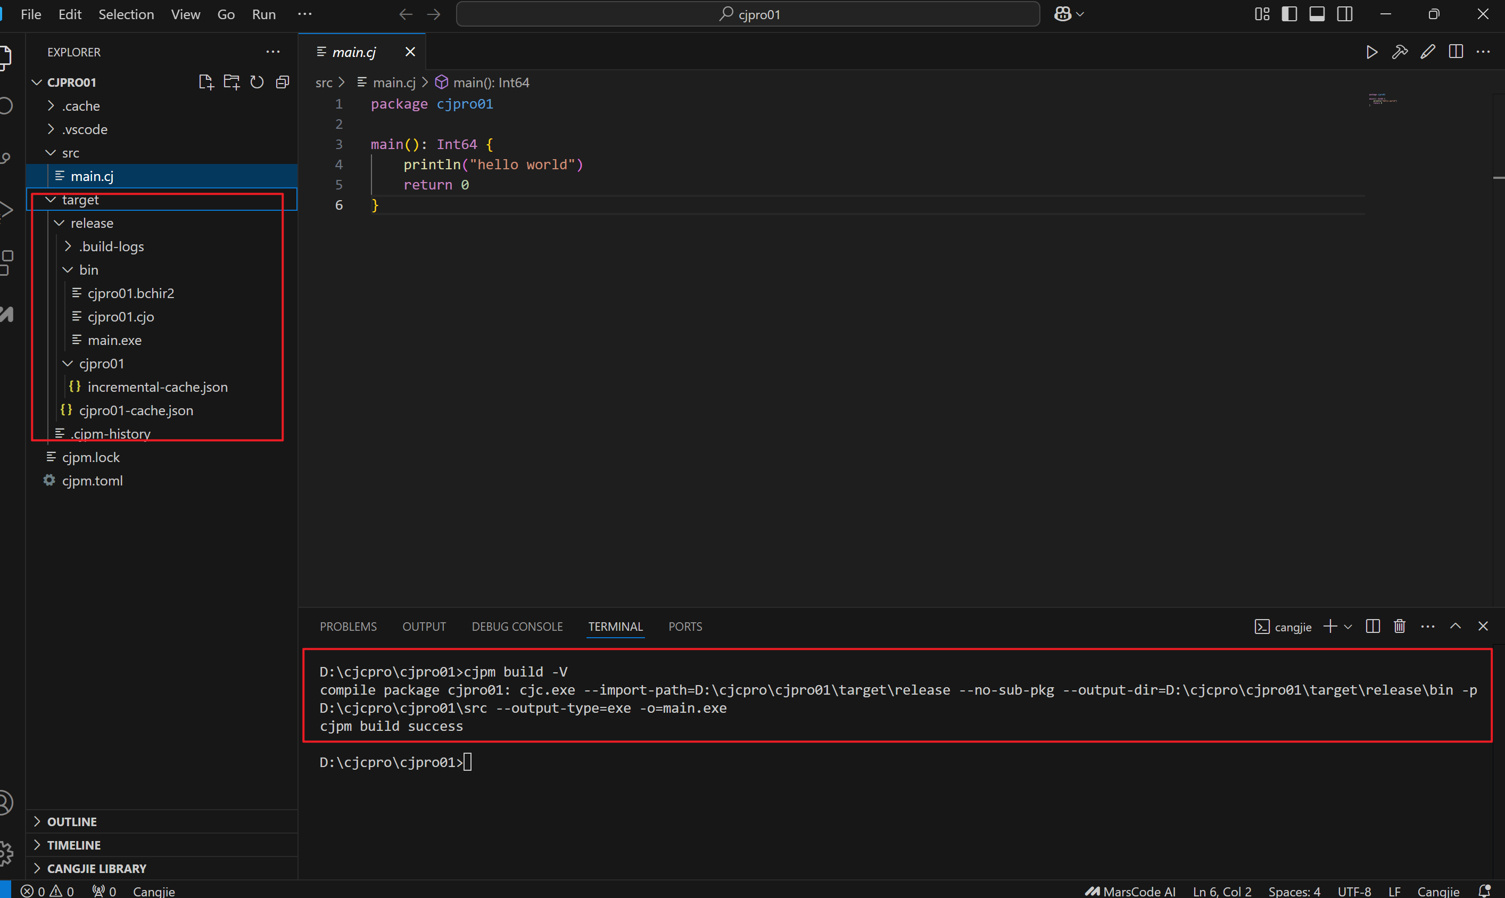Viewport: 1505px width, 898px height.
Task: Open the View menu
Action: point(185,14)
